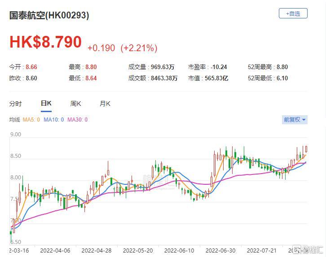Open the 月K monthly chart tab
Screen dimensions: 326x257
pyautogui.click(x=105, y=104)
